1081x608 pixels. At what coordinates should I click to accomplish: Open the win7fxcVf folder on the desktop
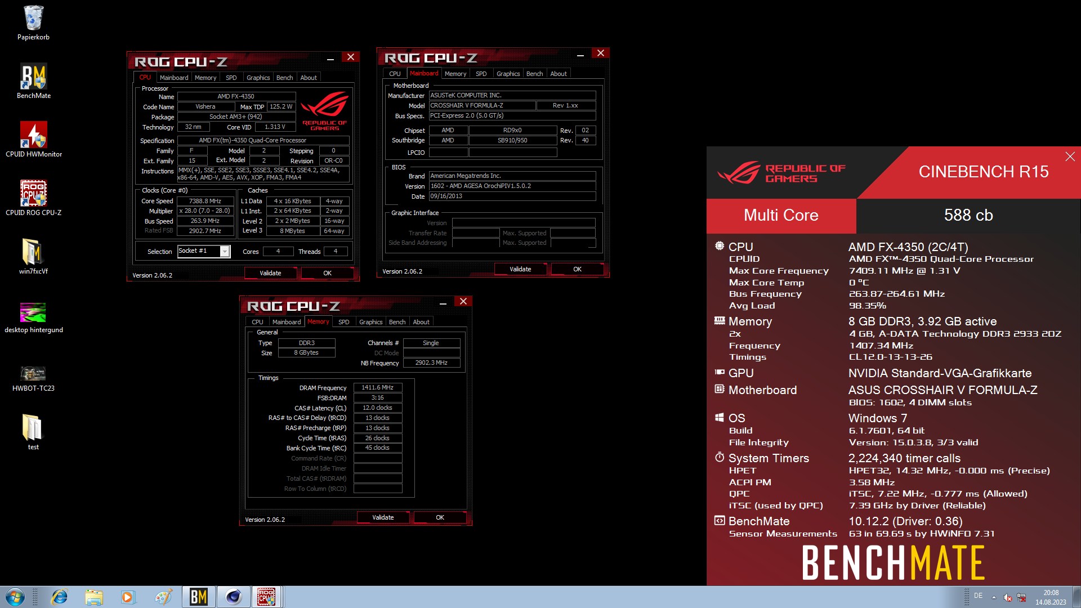33,257
